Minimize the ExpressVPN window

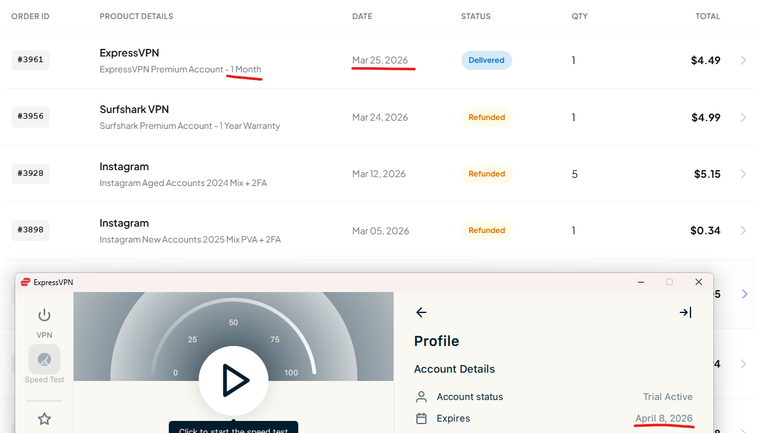pos(641,282)
